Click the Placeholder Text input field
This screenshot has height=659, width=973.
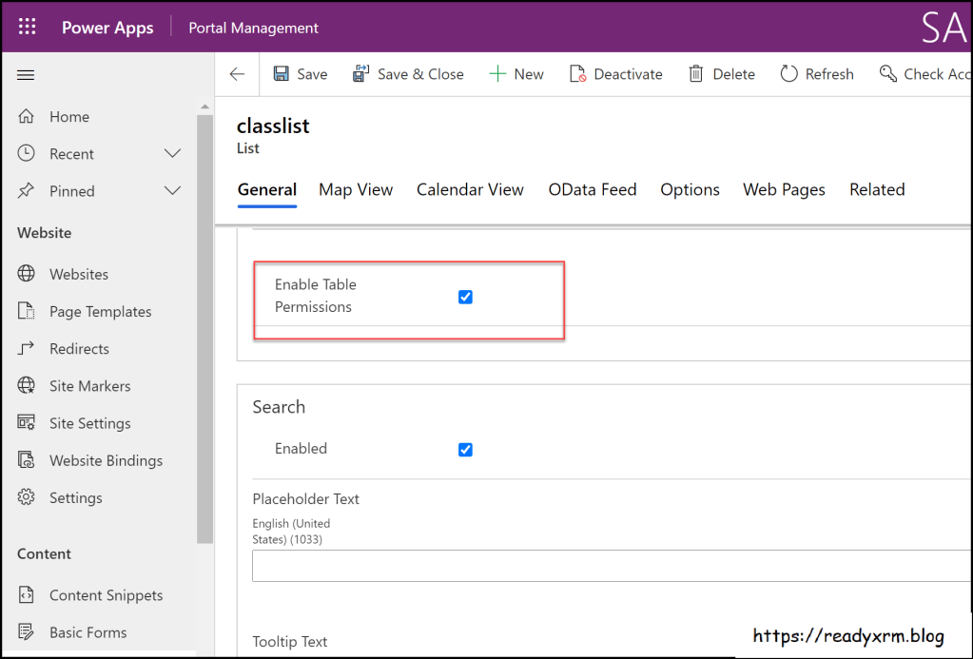point(609,566)
